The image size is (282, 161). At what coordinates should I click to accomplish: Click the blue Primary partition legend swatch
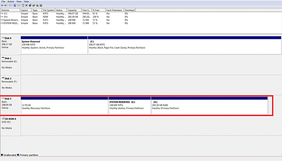tap(18, 155)
